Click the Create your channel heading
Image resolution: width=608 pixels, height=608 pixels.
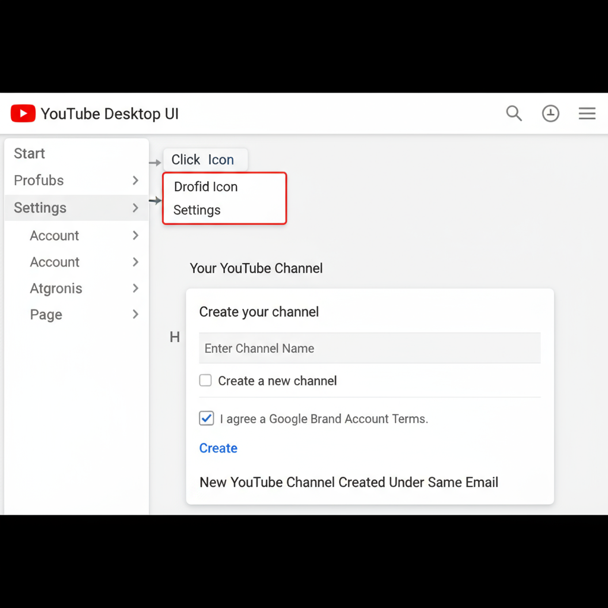pos(259,312)
